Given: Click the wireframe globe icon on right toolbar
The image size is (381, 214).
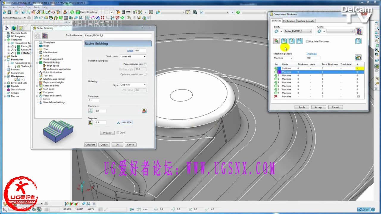Looking at the screenshot, I should pos(377,71).
